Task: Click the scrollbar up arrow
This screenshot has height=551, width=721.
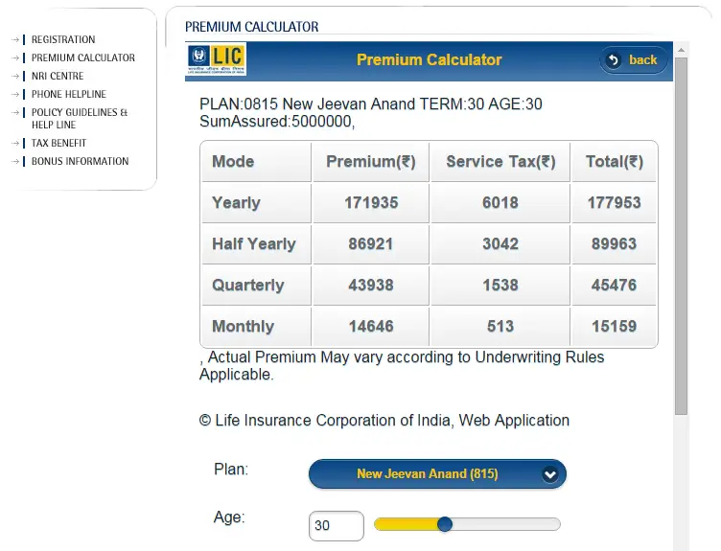Action: click(681, 50)
